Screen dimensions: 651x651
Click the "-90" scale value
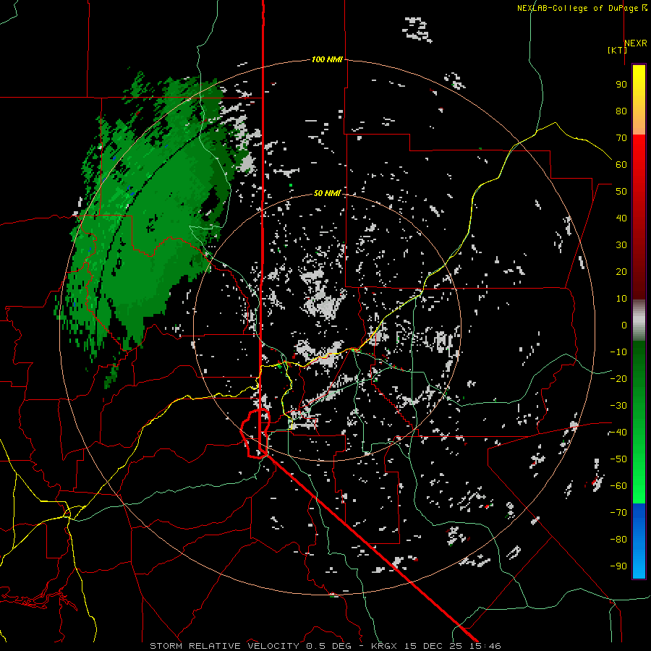pos(618,566)
